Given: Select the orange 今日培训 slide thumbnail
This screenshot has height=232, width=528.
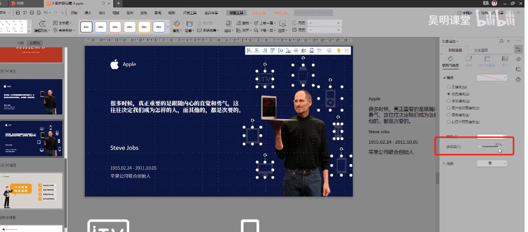Looking at the screenshot, I should point(31,191).
